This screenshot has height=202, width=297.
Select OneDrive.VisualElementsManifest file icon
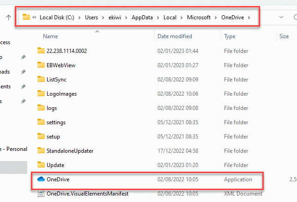41,194
